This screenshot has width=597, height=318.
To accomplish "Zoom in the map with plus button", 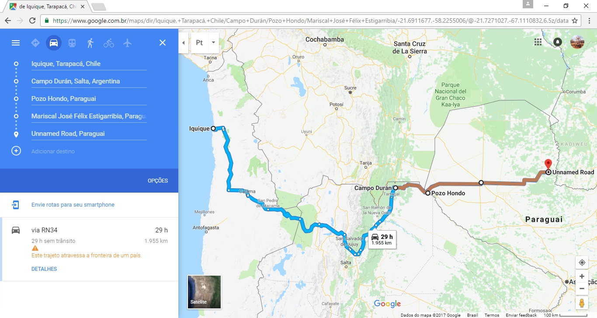I will click(582, 277).
